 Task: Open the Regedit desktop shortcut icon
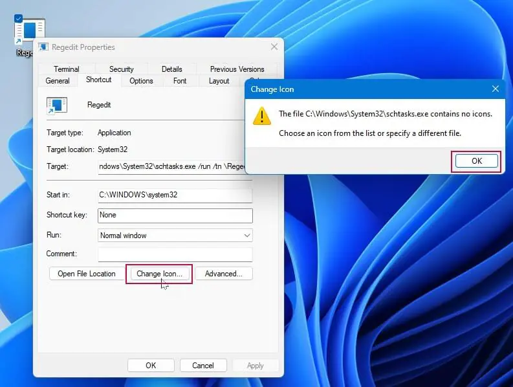pos(30,31)
